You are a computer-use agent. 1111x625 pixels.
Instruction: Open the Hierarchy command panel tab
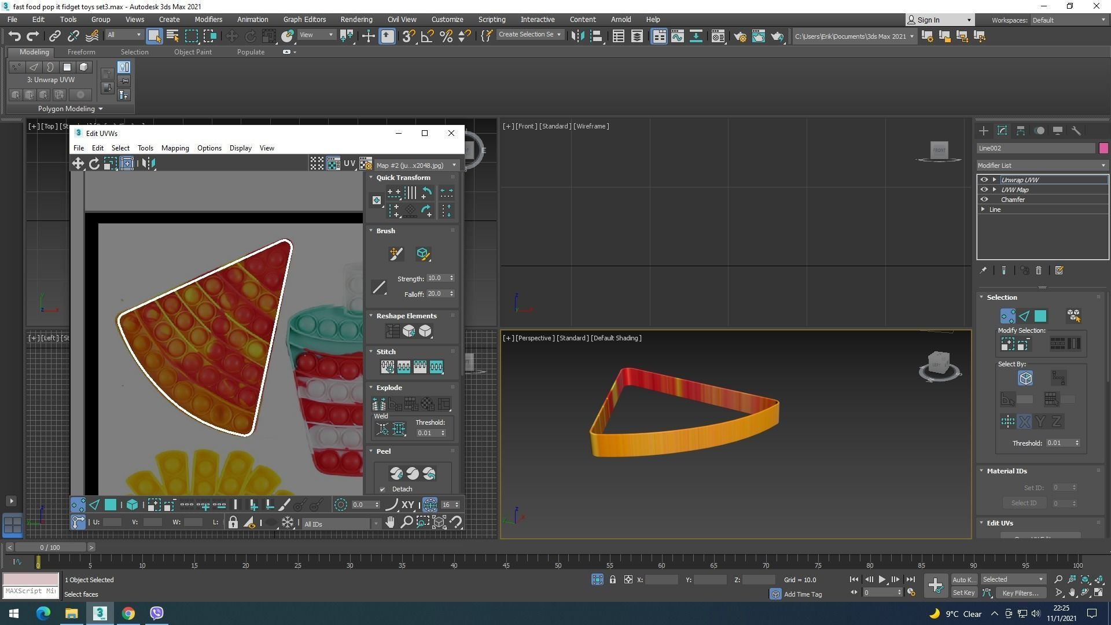pos(1021,131)
